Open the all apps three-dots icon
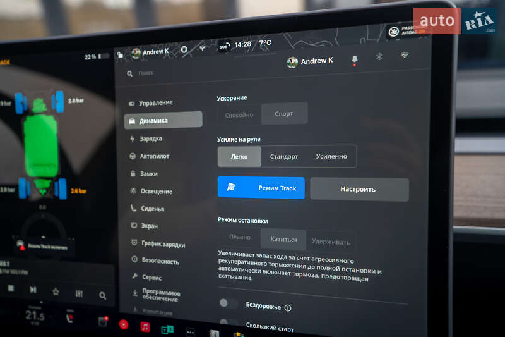The height and width of the screenshot is (337, 505). click(x=191, y=331)
